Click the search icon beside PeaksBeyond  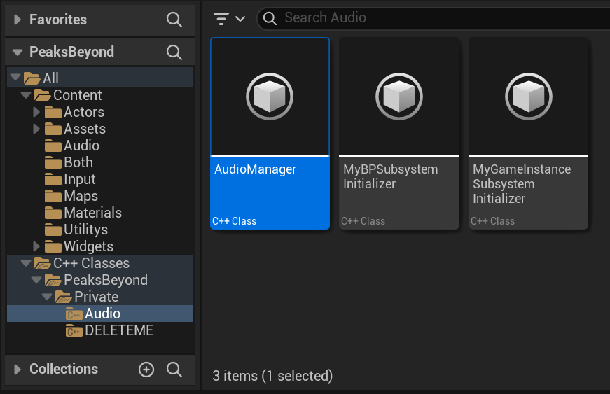[174, 52]
